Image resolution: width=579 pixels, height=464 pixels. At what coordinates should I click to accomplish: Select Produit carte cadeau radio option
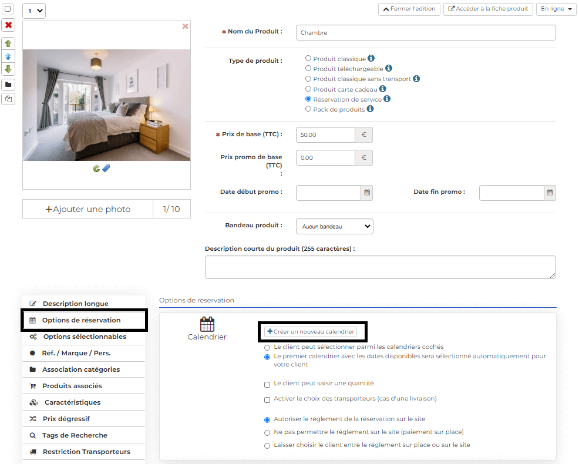[x=308, y=89]
